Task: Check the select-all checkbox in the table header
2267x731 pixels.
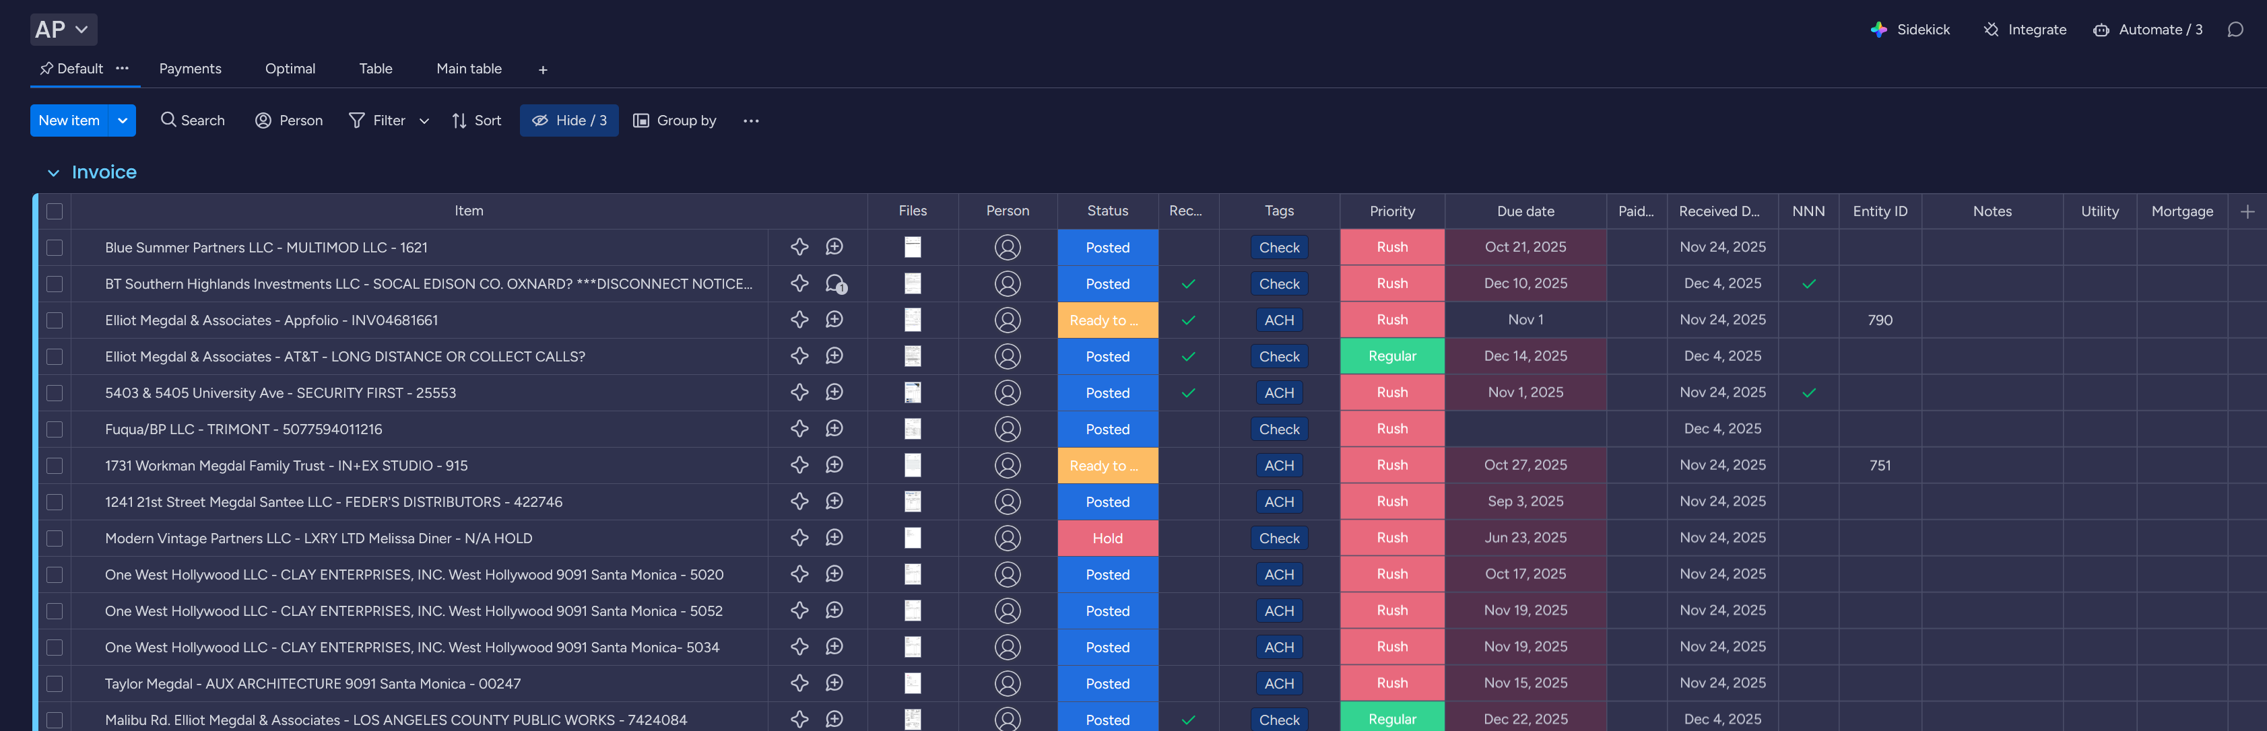Action: point(54,211)
